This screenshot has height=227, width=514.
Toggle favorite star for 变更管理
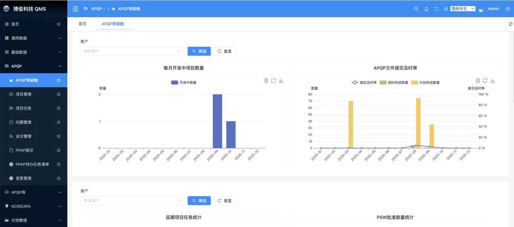pyautogui.click(x=59, y=178)
